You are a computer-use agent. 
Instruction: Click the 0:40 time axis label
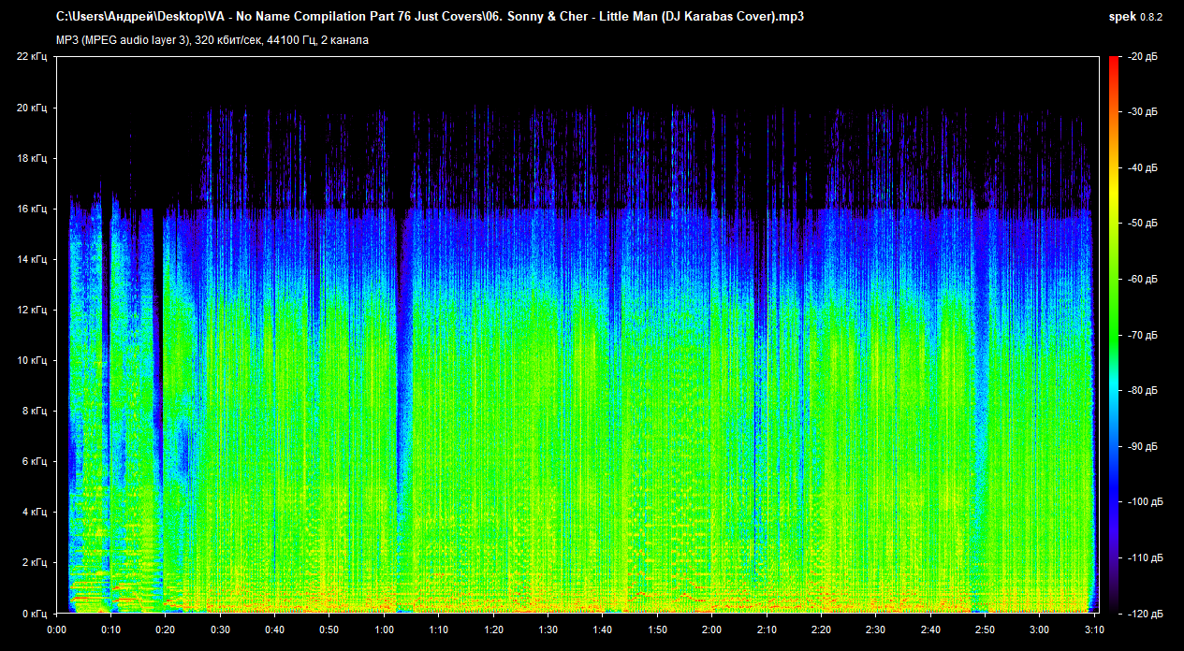tap(274, 629)
